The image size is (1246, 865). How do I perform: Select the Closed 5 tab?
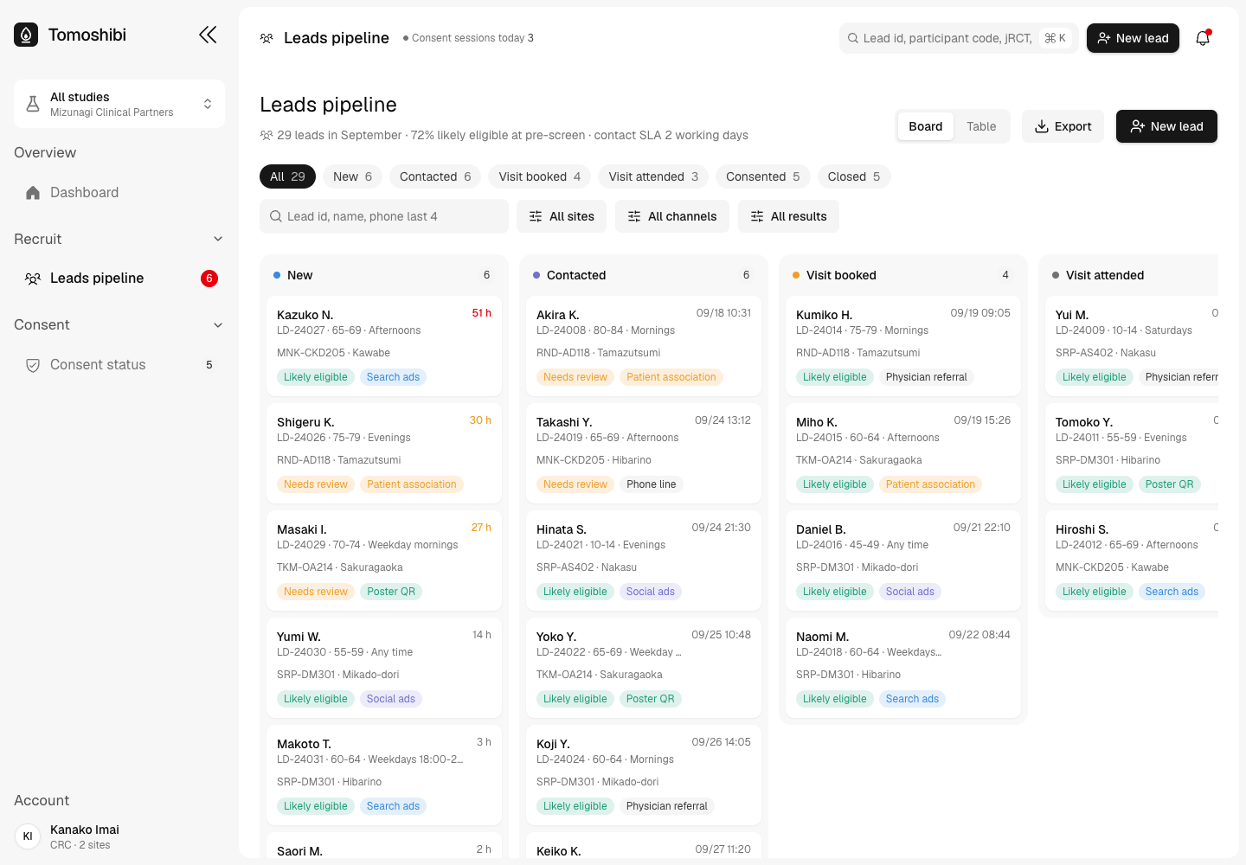click(x=854, y=176)
